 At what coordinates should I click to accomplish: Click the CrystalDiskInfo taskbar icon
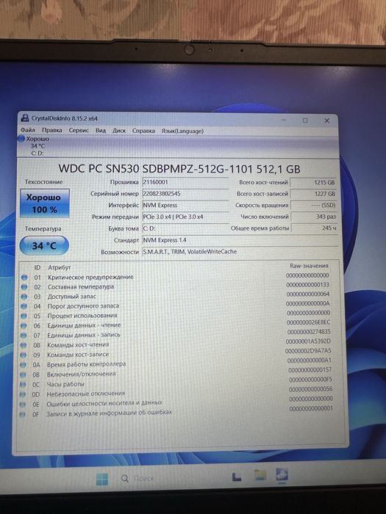click(x=282, y=475)
